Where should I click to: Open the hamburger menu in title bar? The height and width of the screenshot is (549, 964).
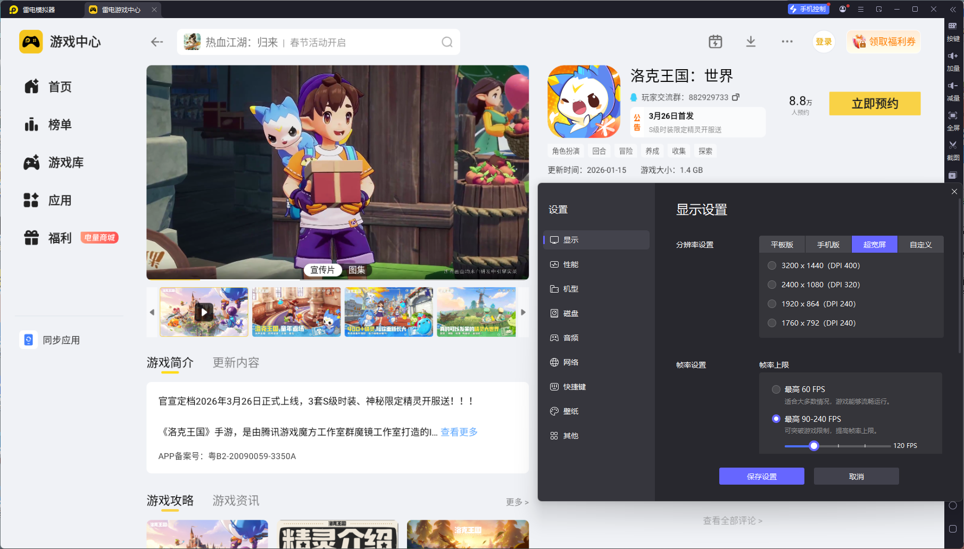[x=861, y=9]
